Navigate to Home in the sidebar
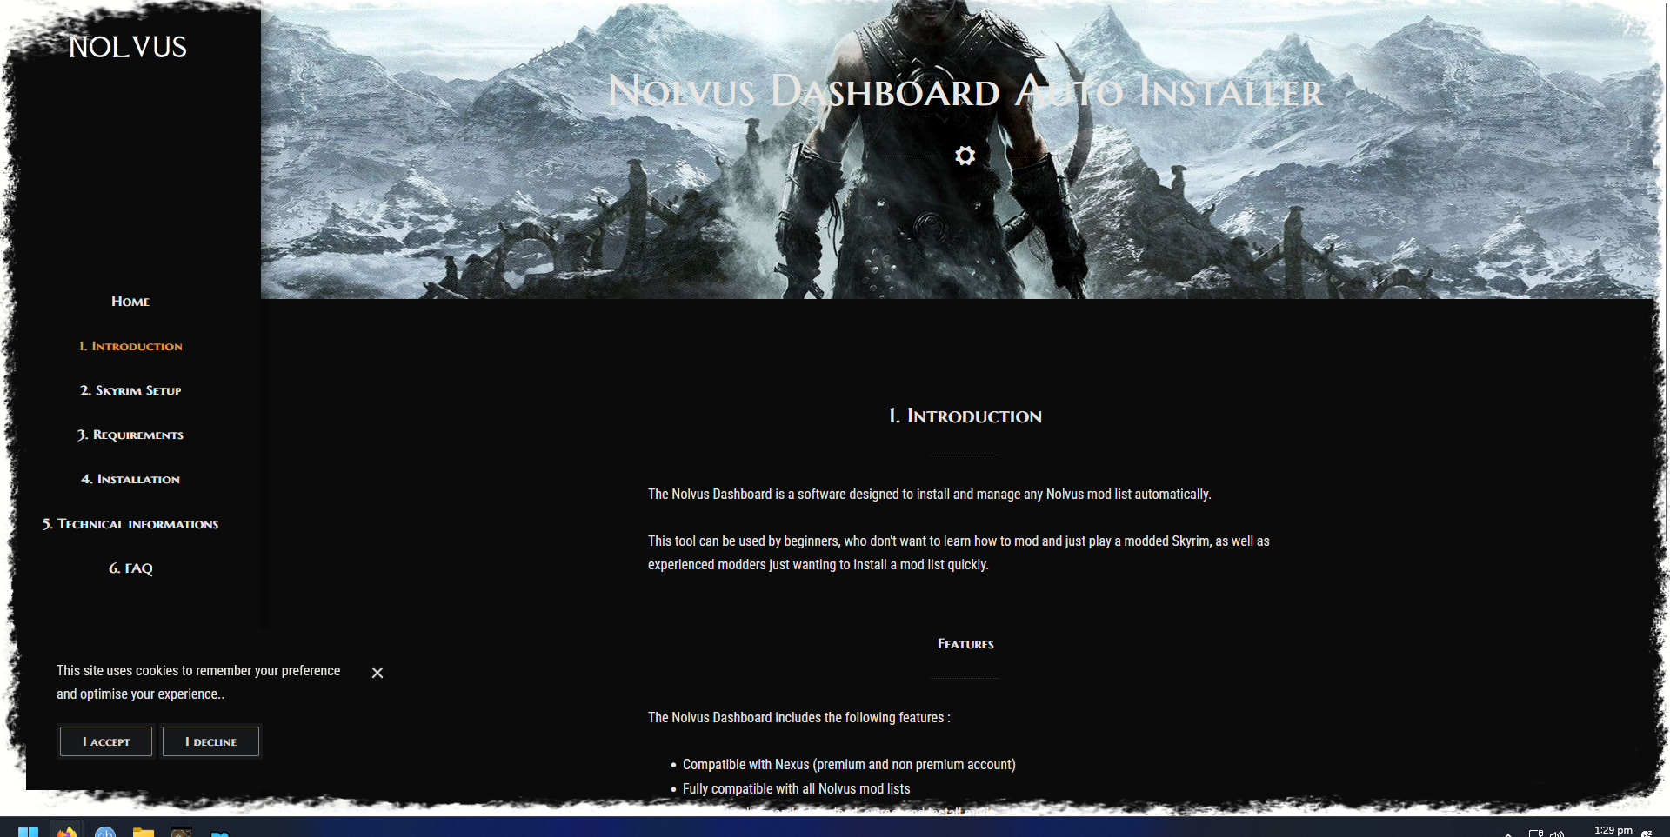1670x837 pixels. pyautogui.click(x=130, y=301)
